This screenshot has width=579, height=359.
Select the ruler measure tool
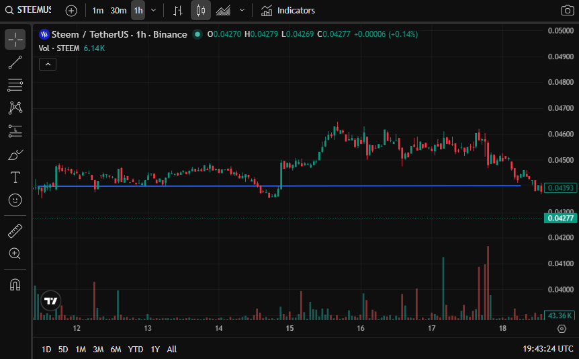(x=15, y=231)
